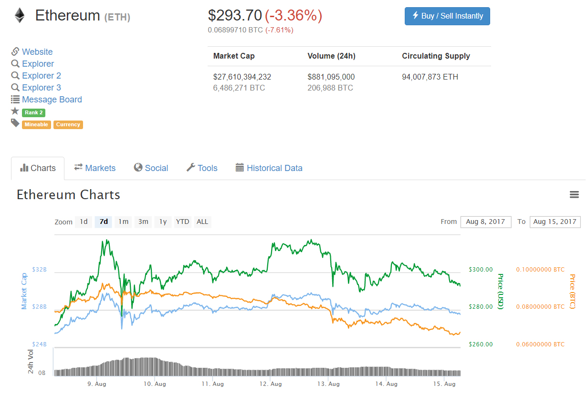
Task: Click the Ethereum diamond logo icon
Action: pyautogui.click(x=19, y=16)
